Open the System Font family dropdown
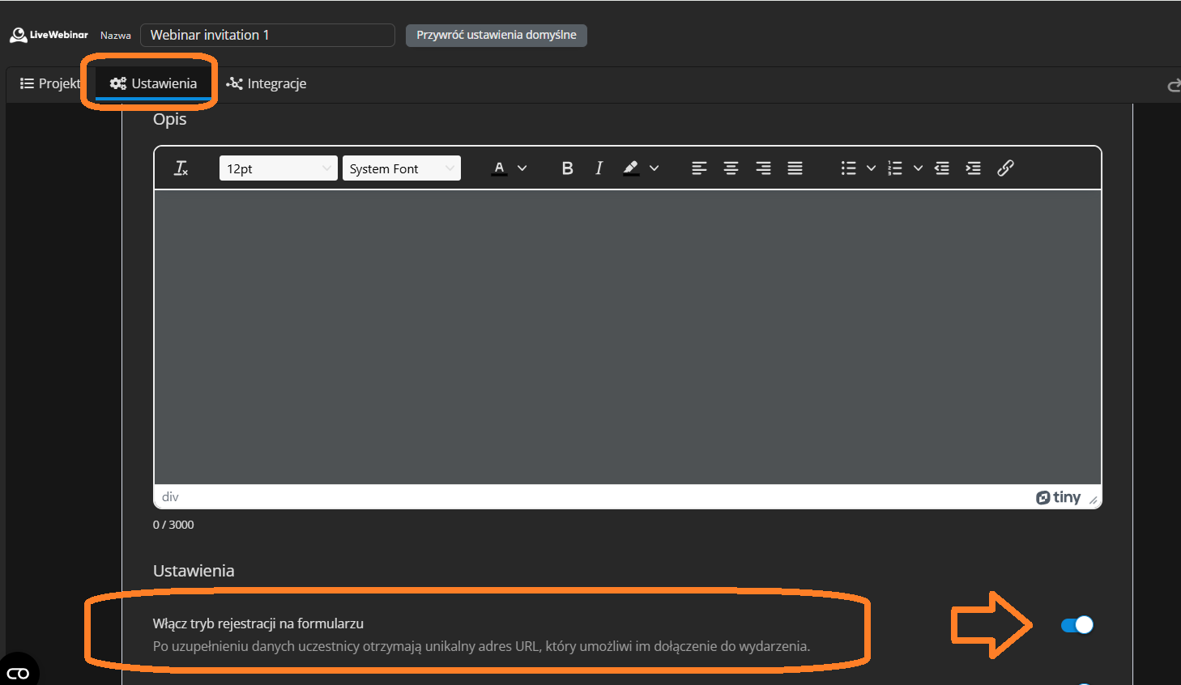Image resolution: width=1181 pixels, height=685 pixels. point(401,168)
